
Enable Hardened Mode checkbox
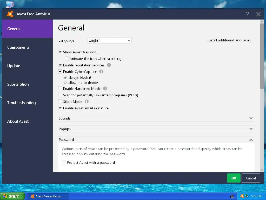coord(60,88)
